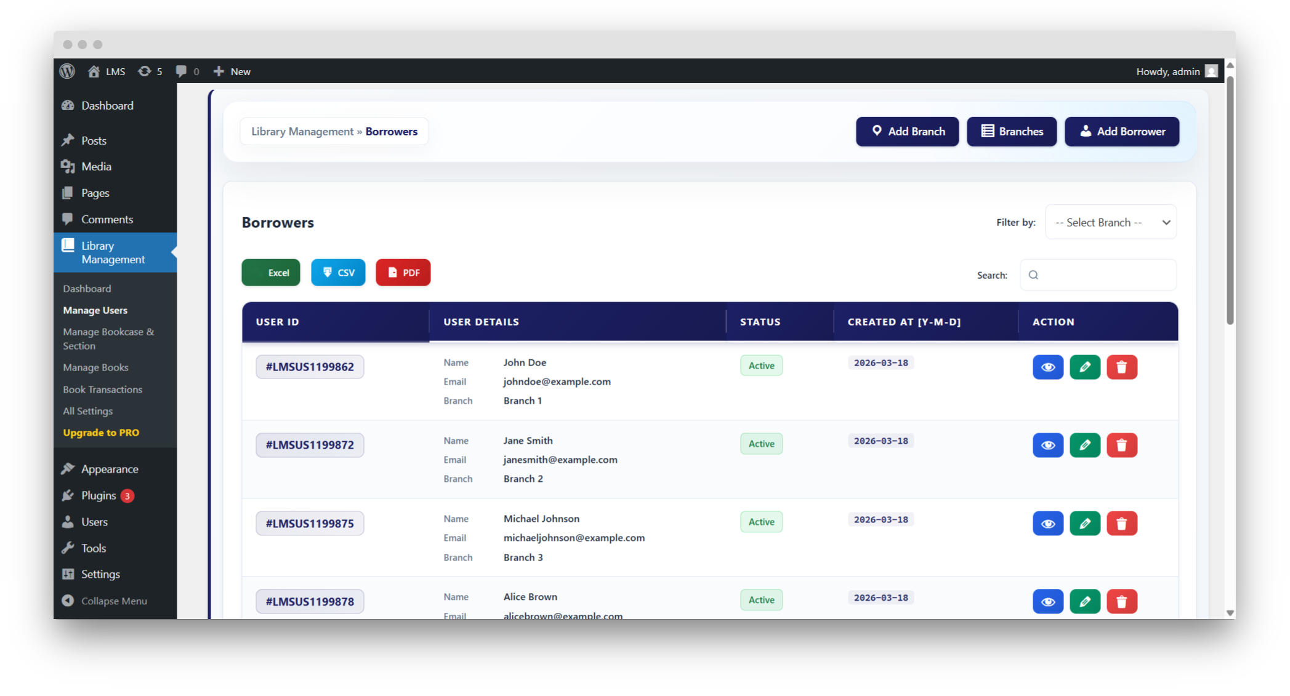
Task: Click the WordPress logo icon
Action: [x=67, y=71]
